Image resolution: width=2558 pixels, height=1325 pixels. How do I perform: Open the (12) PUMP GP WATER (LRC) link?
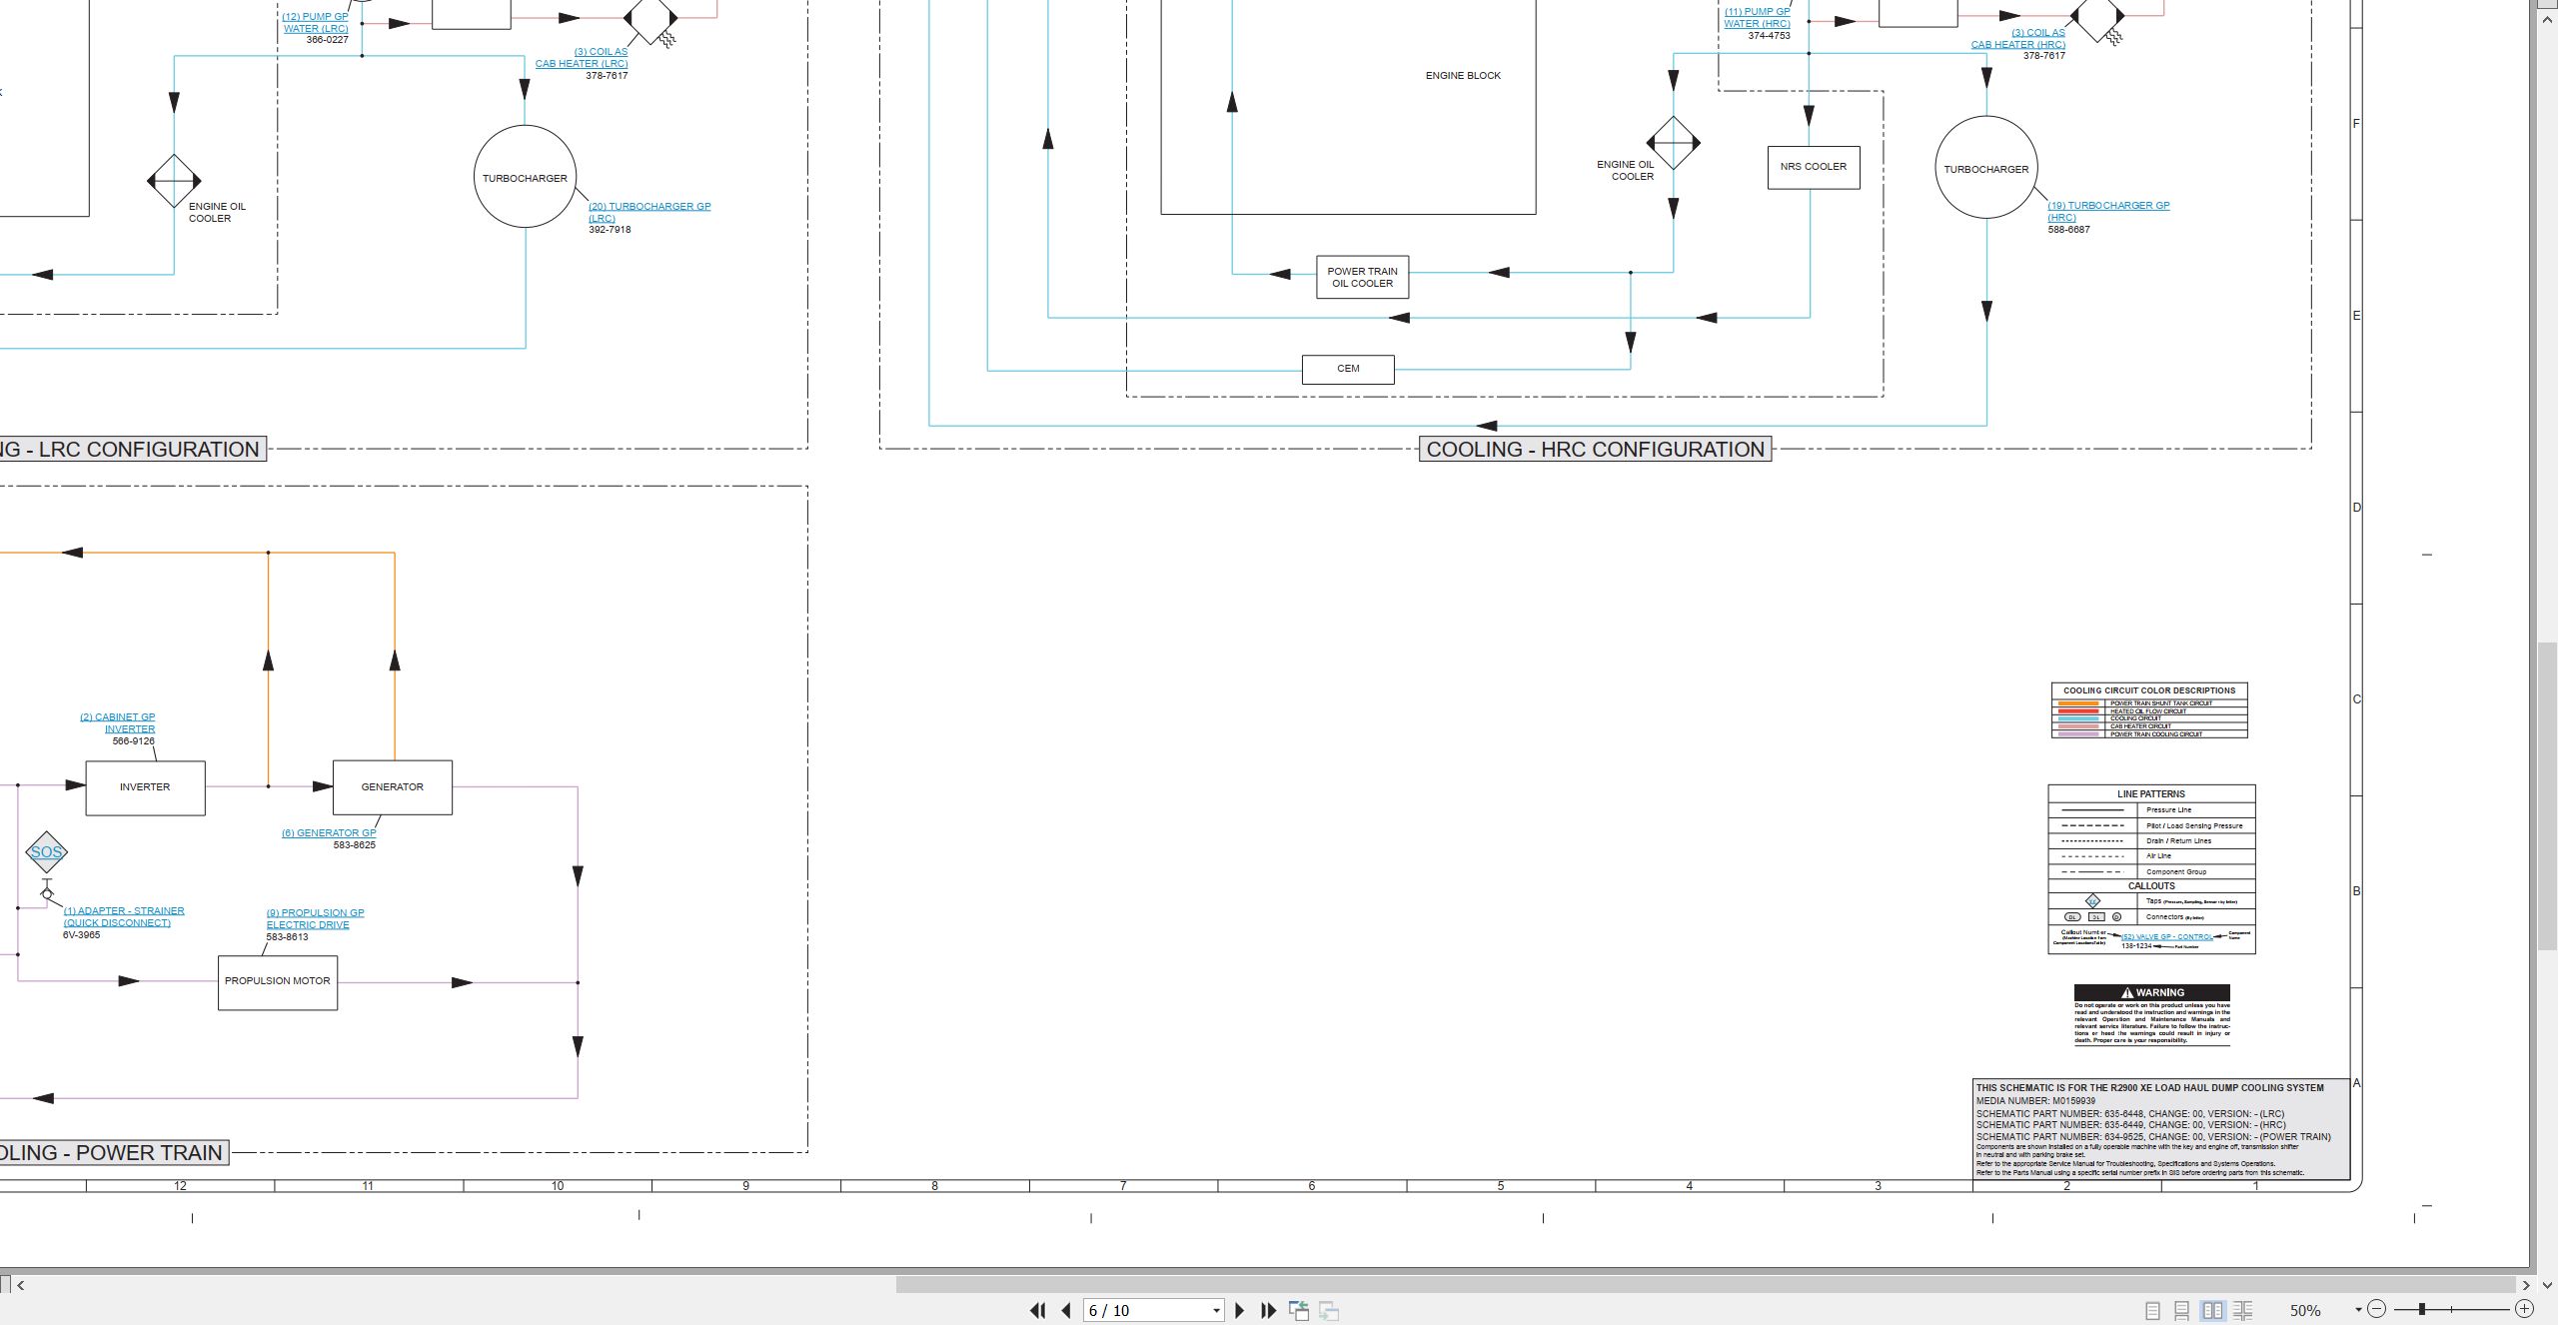coord(316,23)
